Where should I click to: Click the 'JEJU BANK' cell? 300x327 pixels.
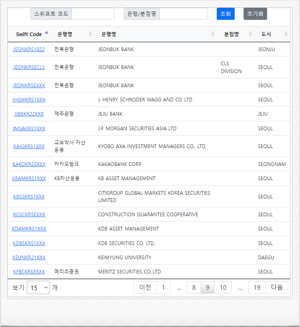110,114
